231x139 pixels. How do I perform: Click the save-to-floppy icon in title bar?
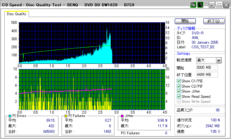point(200,5)
